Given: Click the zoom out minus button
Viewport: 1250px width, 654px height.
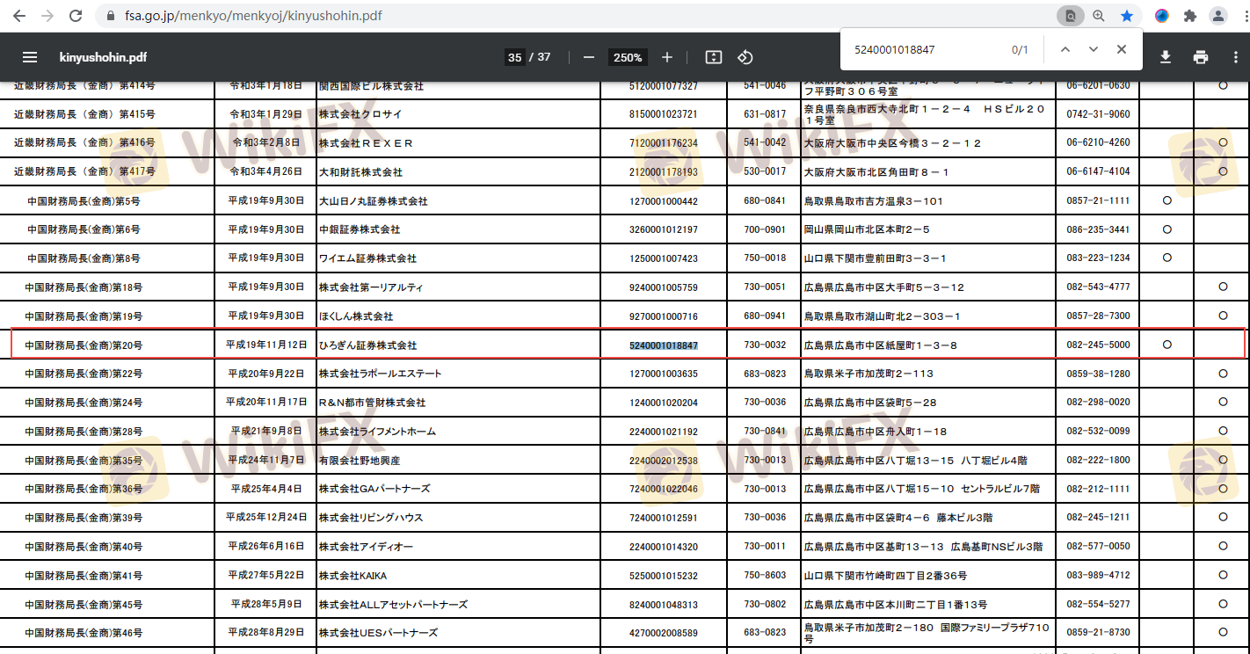Looking at the screenshot, I should tap(589, 57).
